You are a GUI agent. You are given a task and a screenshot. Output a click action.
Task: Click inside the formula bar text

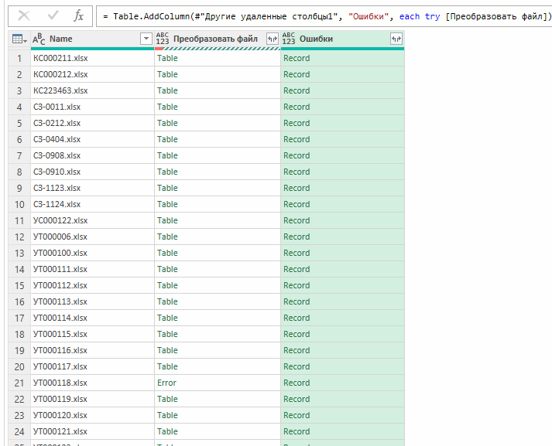point(327,16)
